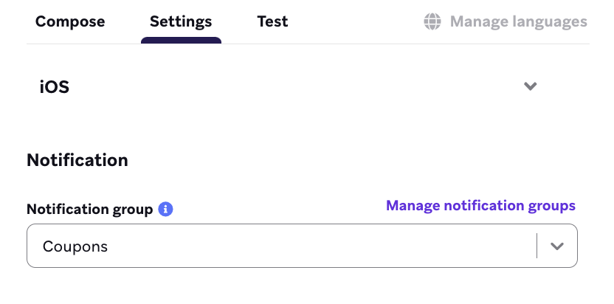Click the globe icon beside Manage languages
The width and height of the screenshot is (614, 304).
coord(432,21)
